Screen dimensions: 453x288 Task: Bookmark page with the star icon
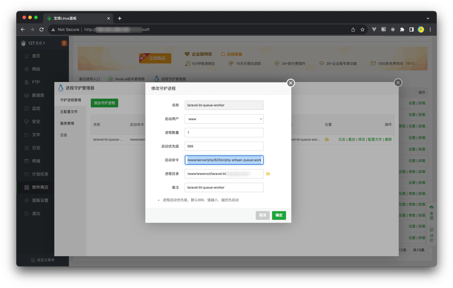coord(362,30)
